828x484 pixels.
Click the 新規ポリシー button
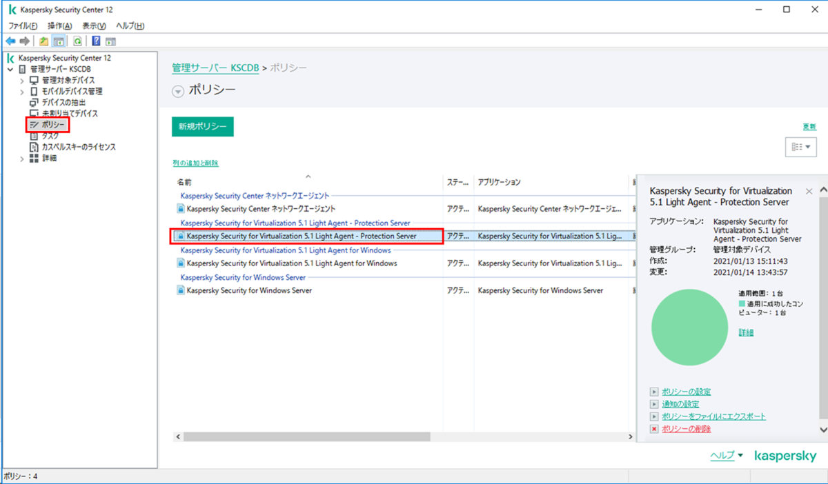(x=203, y=127)
